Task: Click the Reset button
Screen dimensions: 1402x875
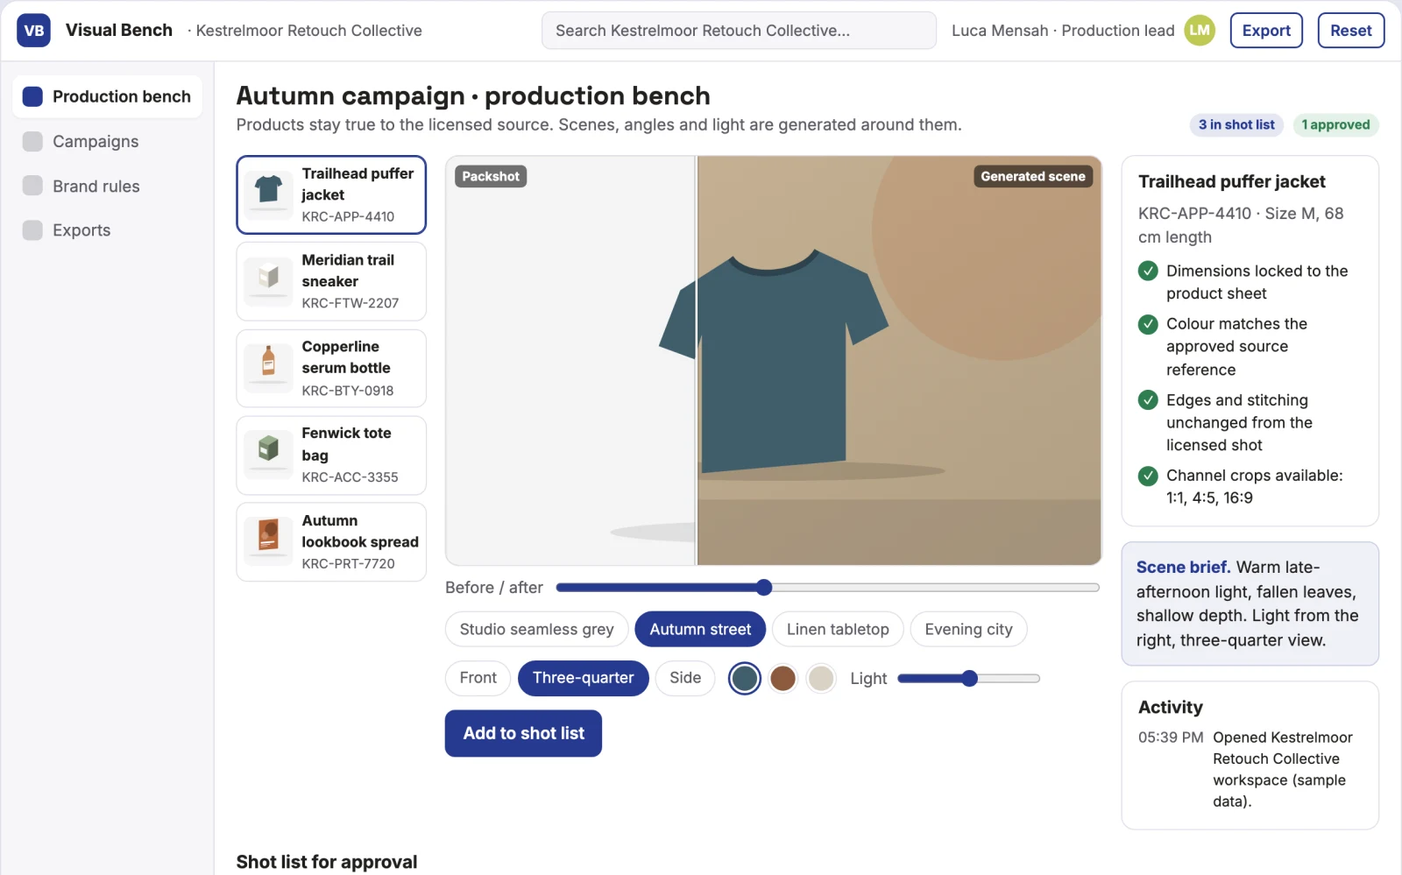Action: (x=1350, y=31)
